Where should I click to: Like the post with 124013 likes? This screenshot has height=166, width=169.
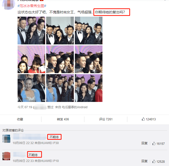tap(149, 119)
